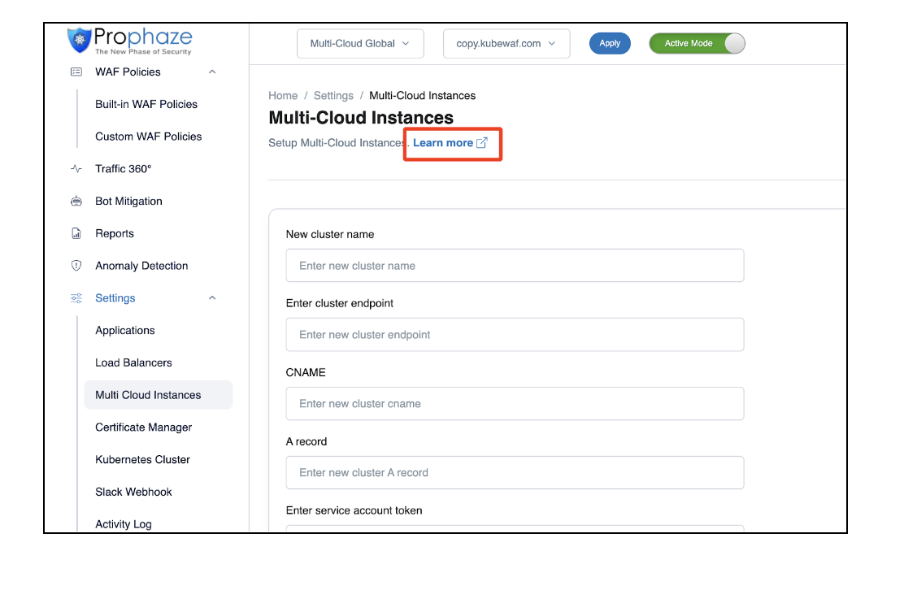Click the WAF Policies list icon
904x590 pixels.
[76, 72]
